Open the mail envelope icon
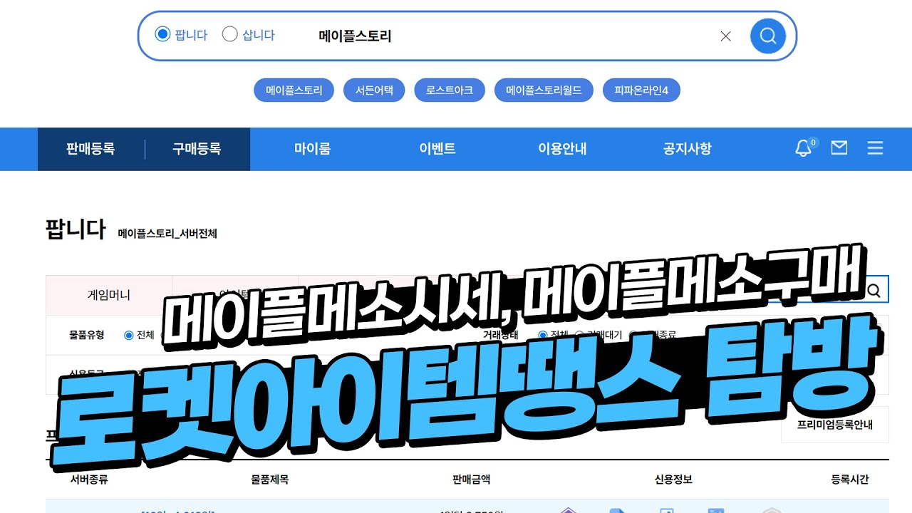Screen dimensions: 912x513 click(x=839, y=148)
